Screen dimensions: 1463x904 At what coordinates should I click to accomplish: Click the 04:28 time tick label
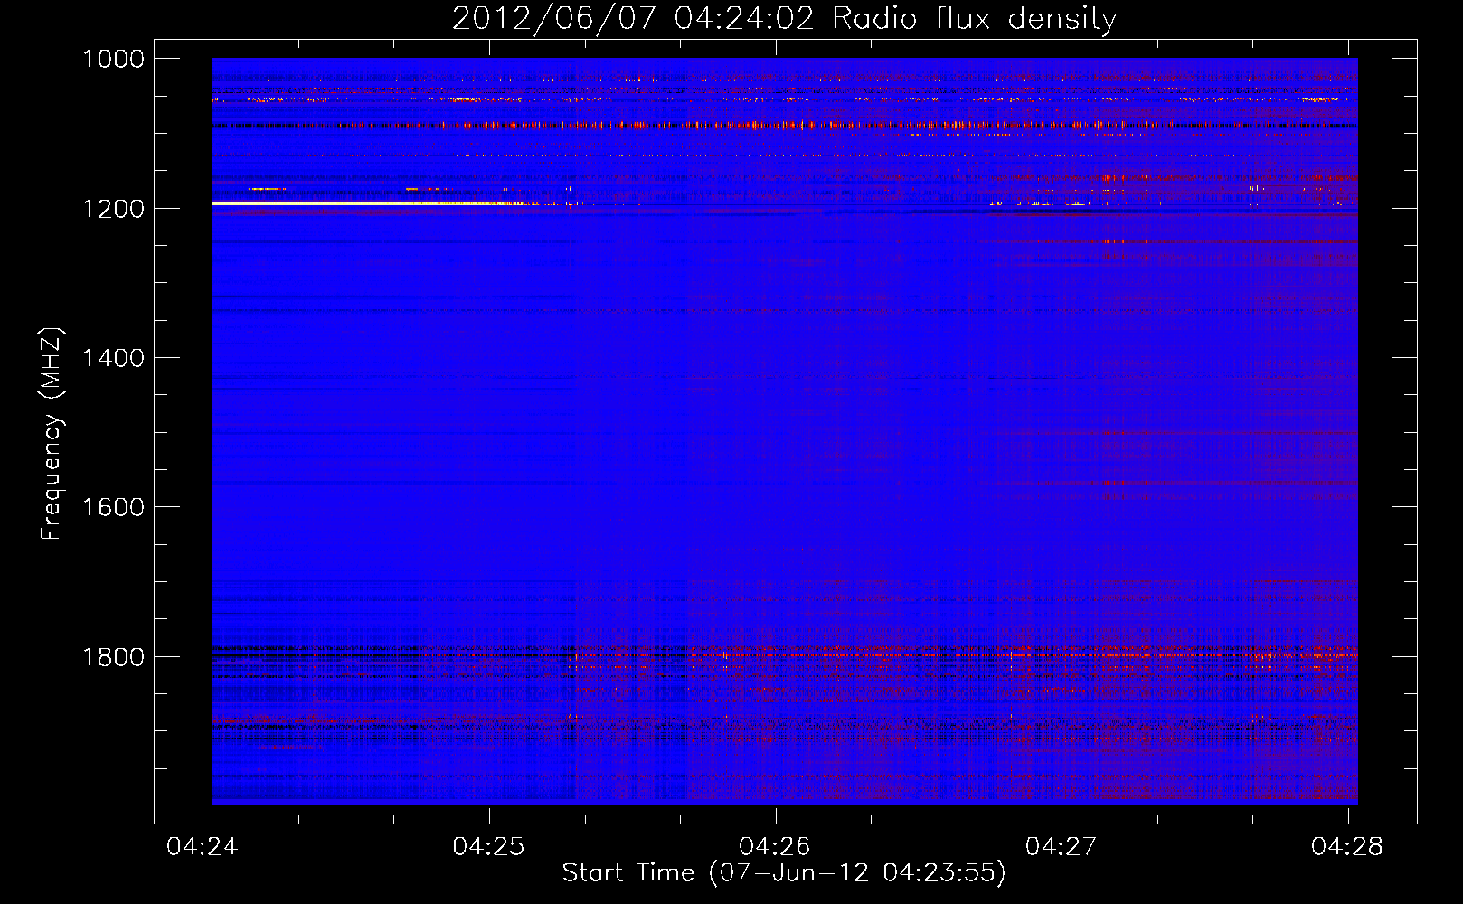(x=1347, y=847)
